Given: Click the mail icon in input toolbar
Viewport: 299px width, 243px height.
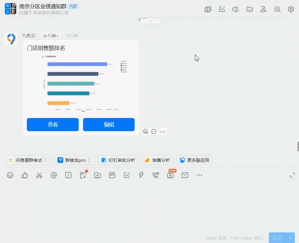Looking at the screenshot, I should 185,175.
